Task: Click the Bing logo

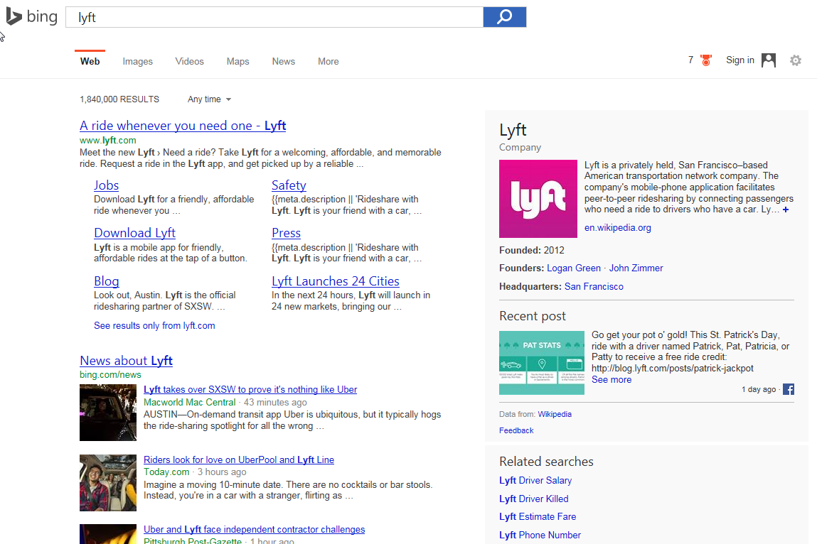Action: (32, 17)
